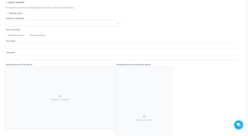Open the Шаблоны баннеров dropdown
The width and height of the screenshot is (248, 136).
63,23
